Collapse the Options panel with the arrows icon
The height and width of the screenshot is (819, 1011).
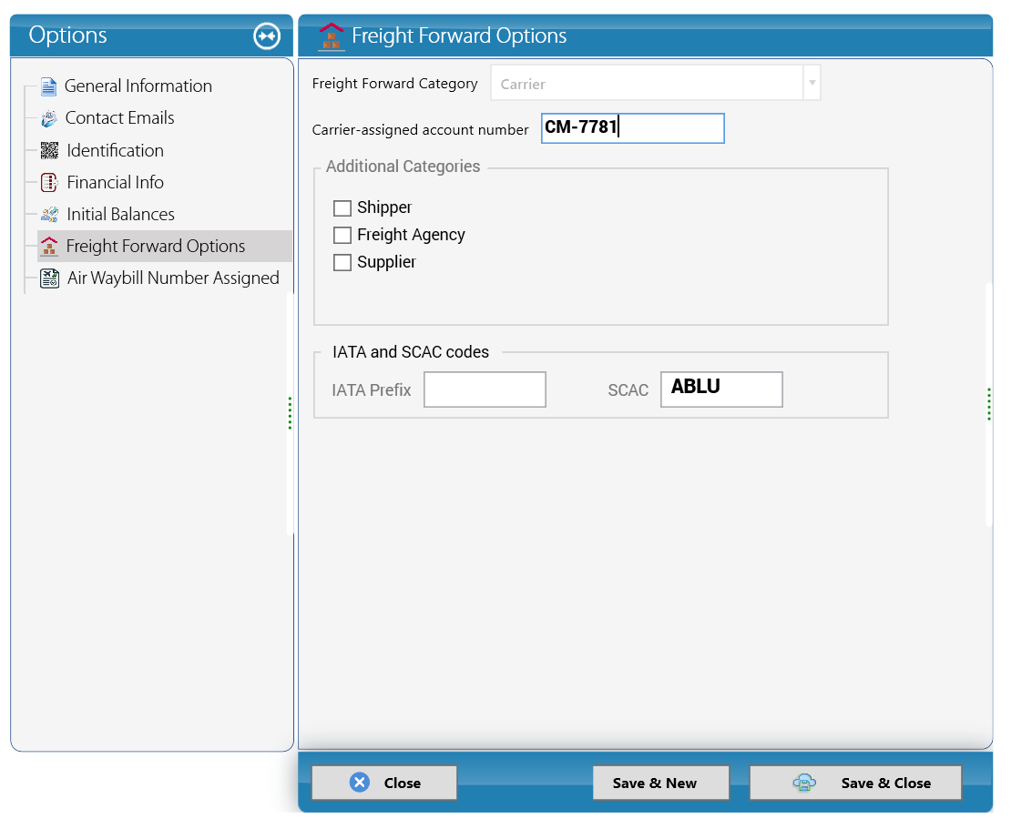[x=267, y=35]
